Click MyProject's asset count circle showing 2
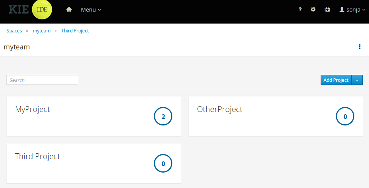The height and width of the screenshot is (188, 369). (163, 116)
